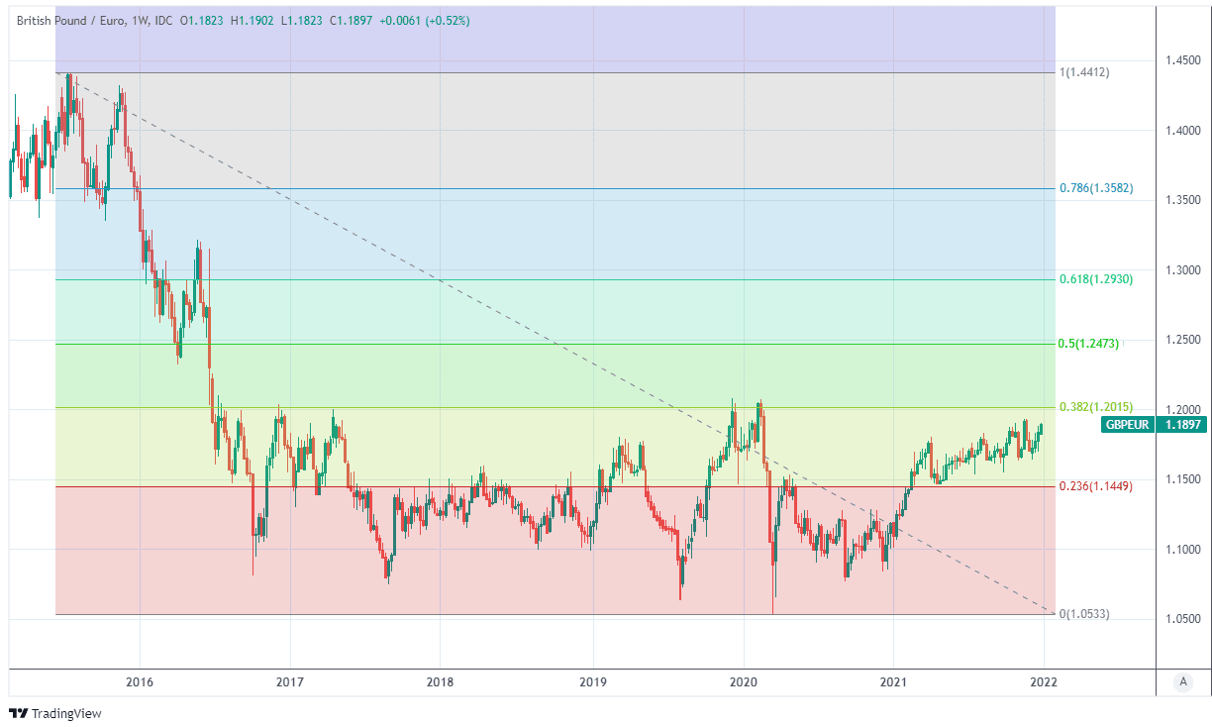1212x727 pixels.
Task: Click the 1 (1.4412) Fibonacci top label
Action: click(1084, 72)
